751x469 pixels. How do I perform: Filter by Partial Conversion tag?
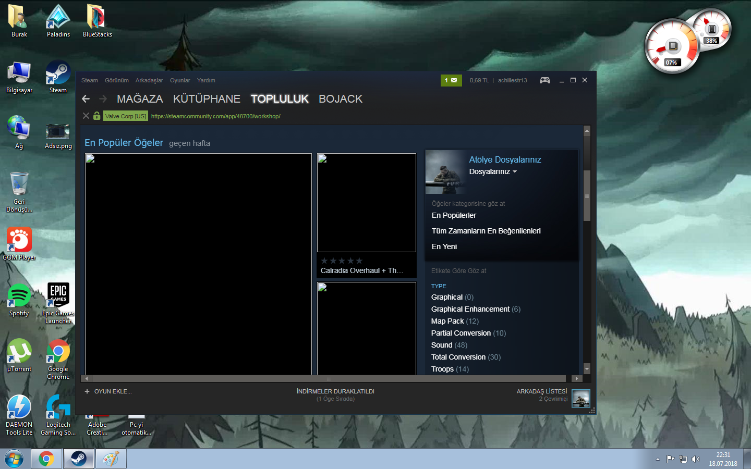coord(468,333)
